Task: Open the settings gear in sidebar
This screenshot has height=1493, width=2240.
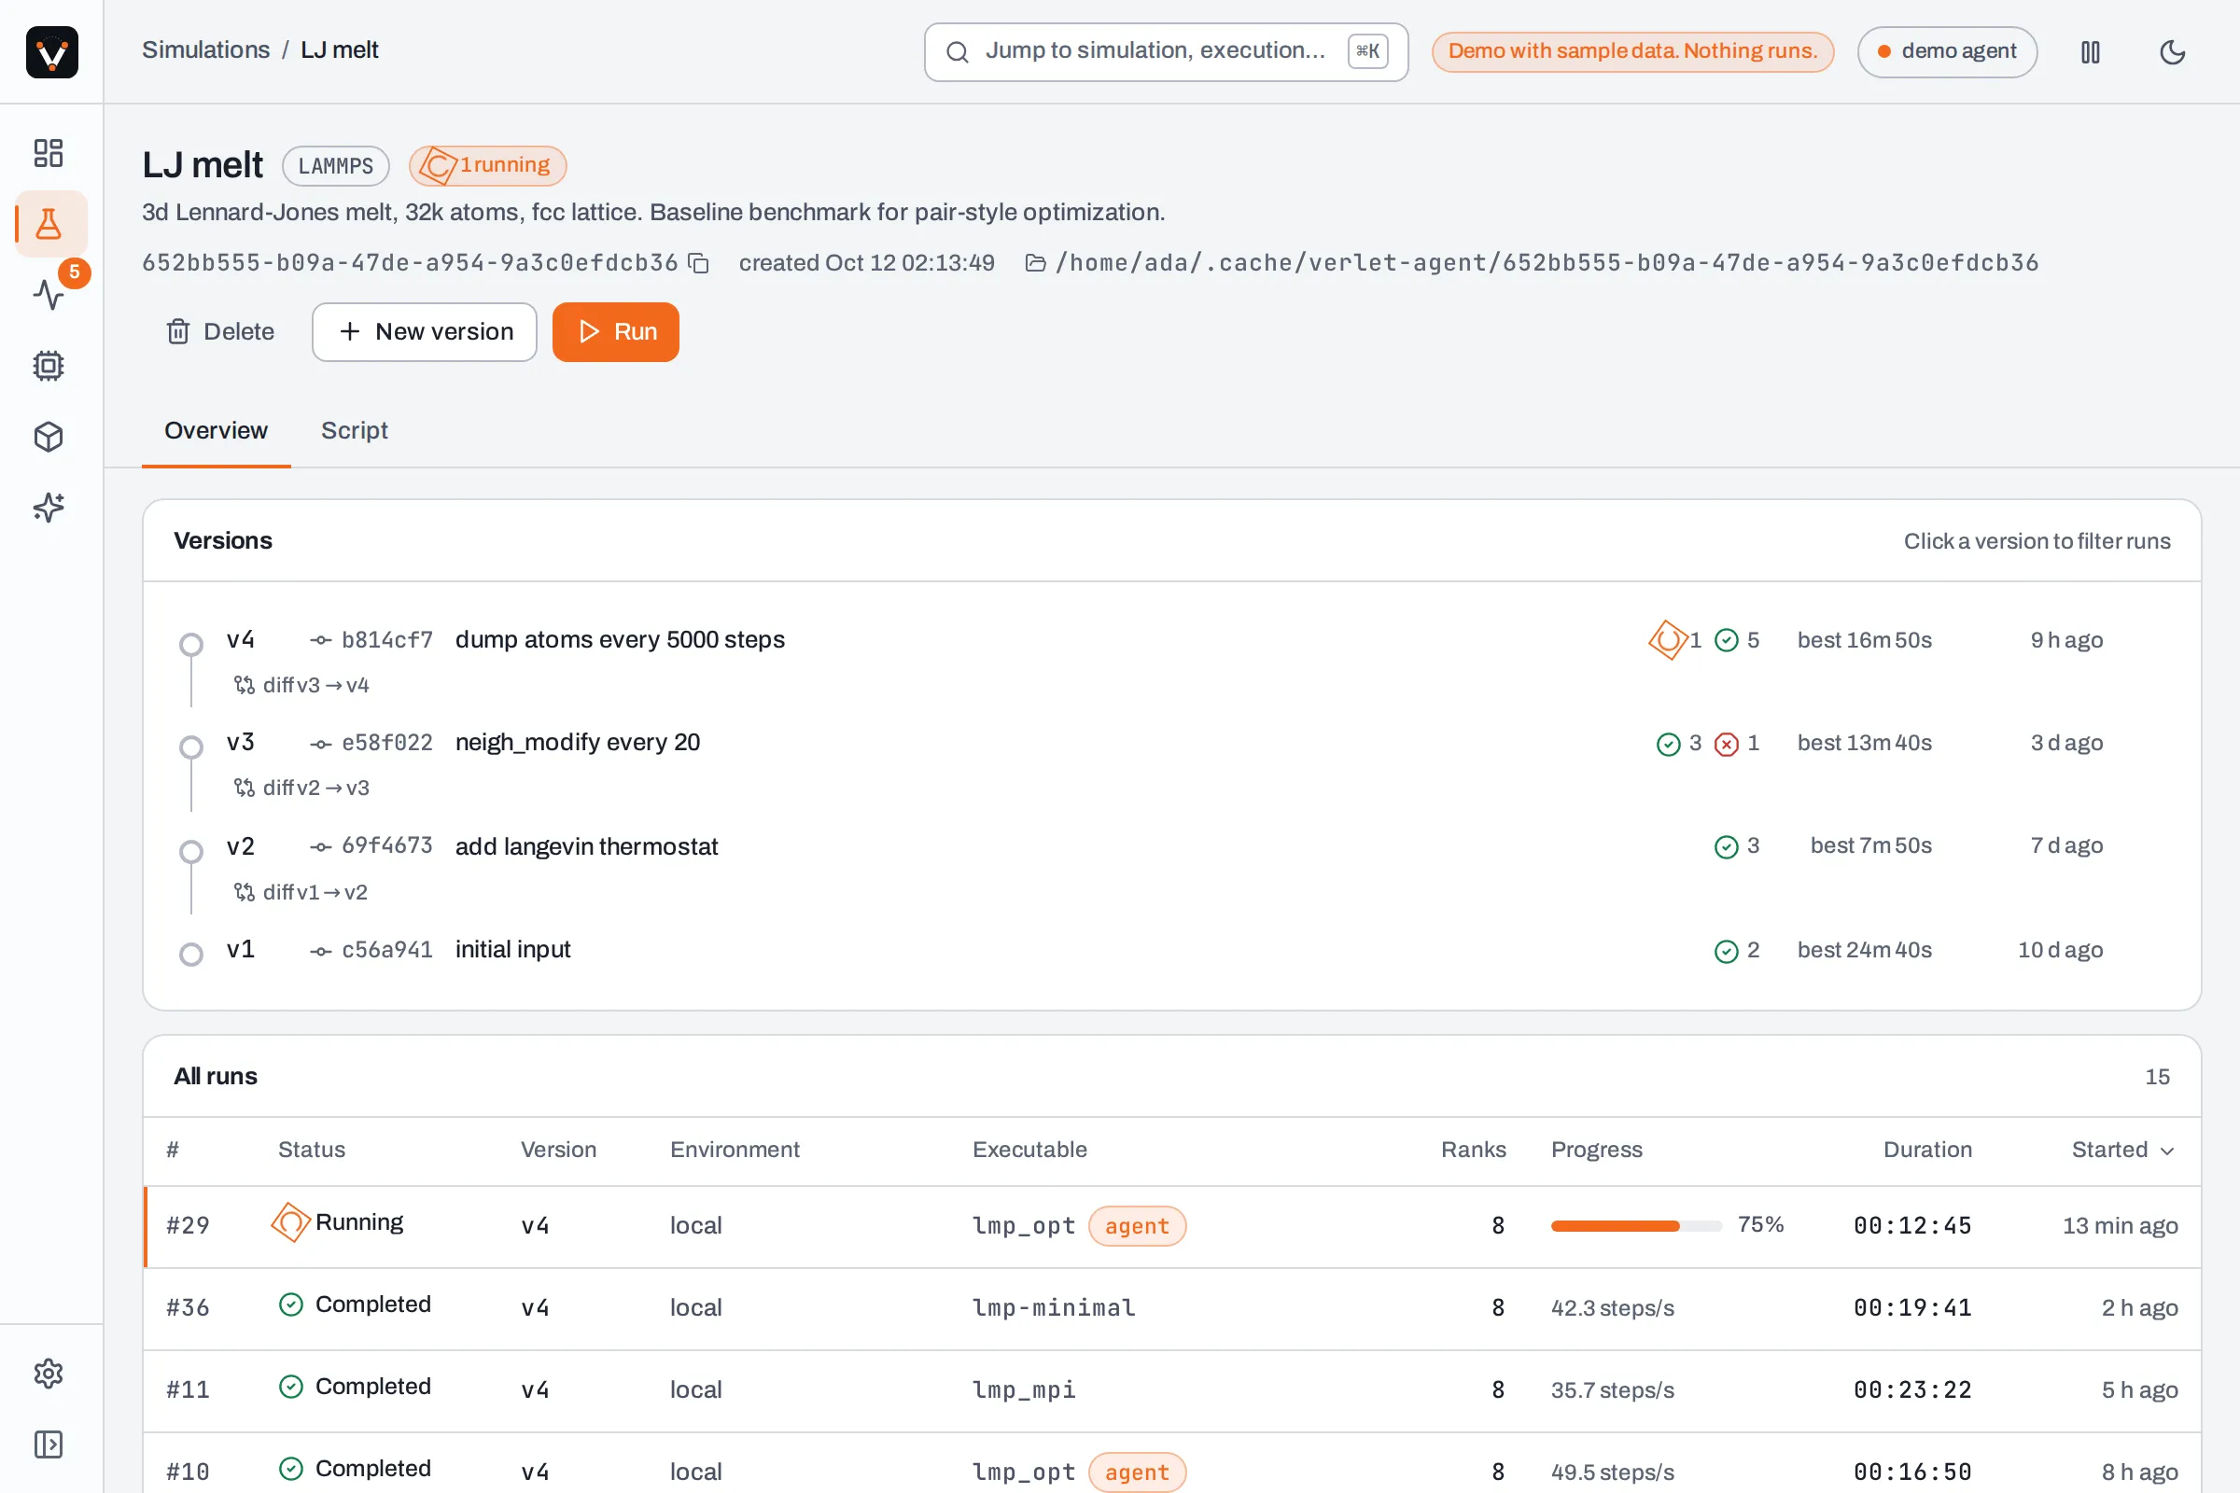Action: (x=49, y=1373)
